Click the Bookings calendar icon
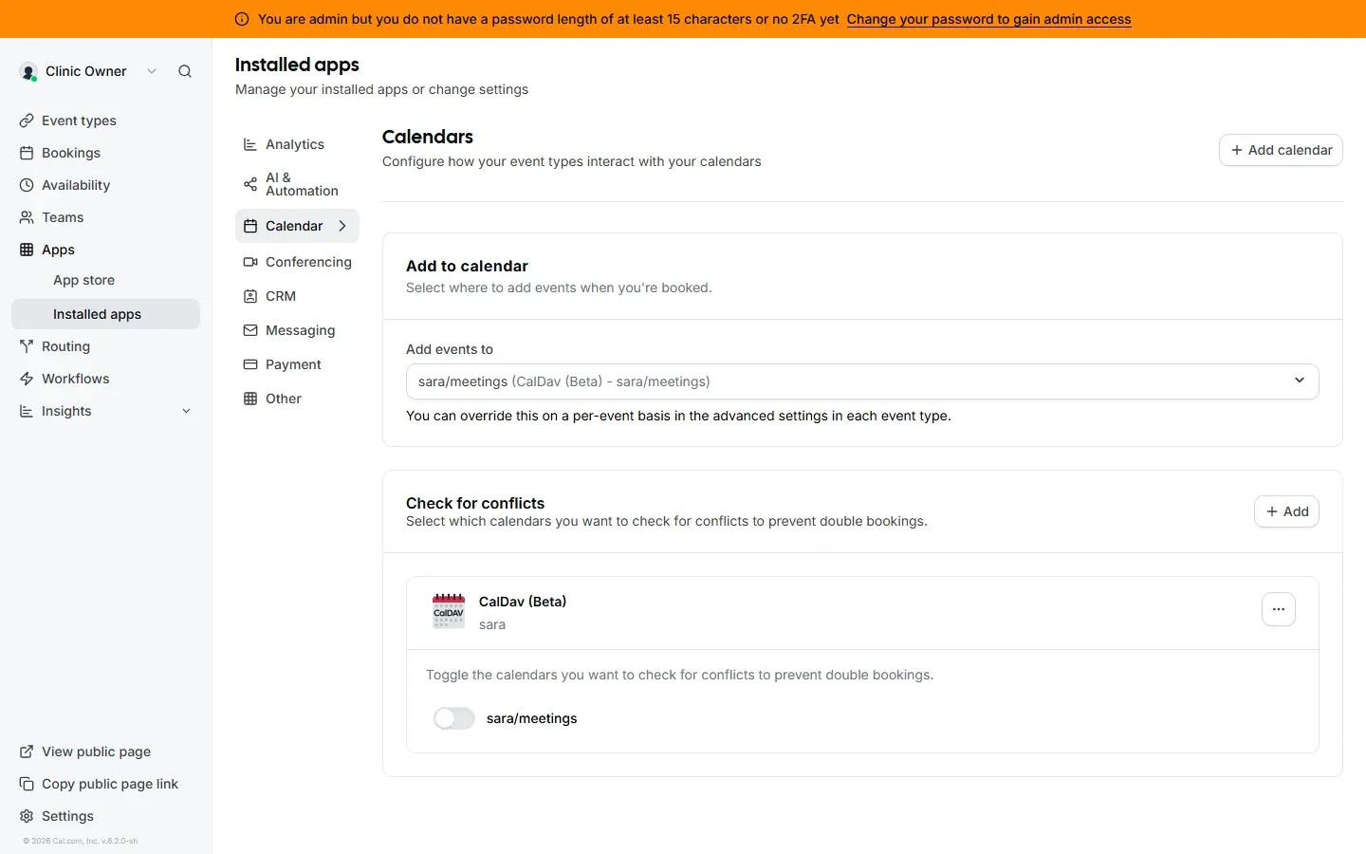Screen dimensions: 1366x854 [x=27, y=153]
